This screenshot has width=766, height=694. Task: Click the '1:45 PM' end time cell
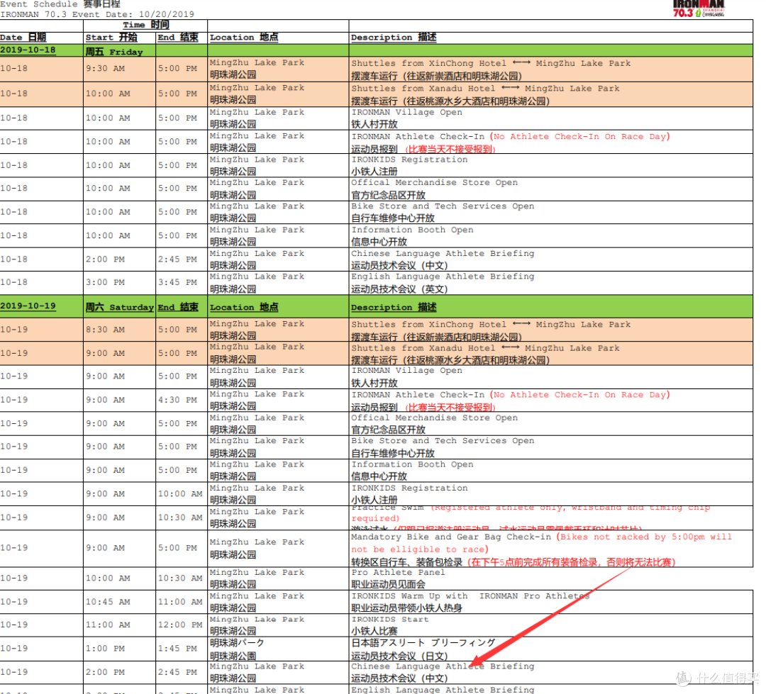[x=177, y=649]
